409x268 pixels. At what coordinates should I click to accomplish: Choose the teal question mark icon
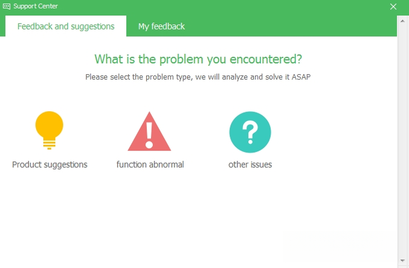[x=250, y=132]
